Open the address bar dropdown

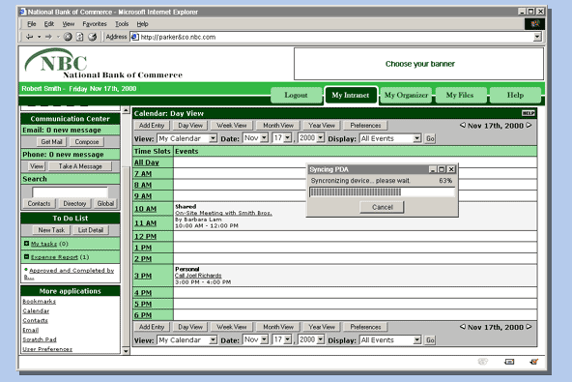[x=537, y=37]
